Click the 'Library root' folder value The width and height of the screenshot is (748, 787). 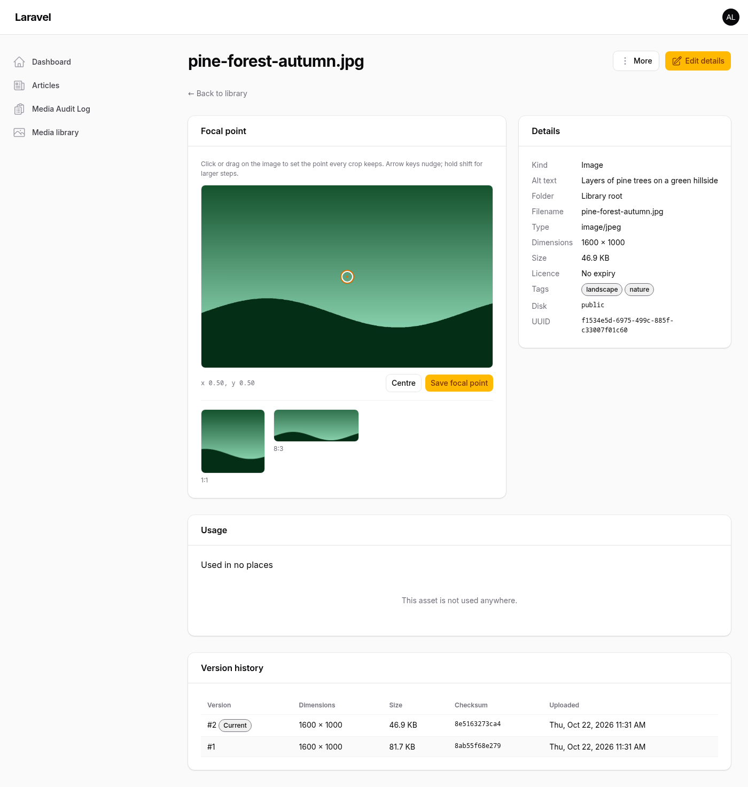tap(602, 196)
